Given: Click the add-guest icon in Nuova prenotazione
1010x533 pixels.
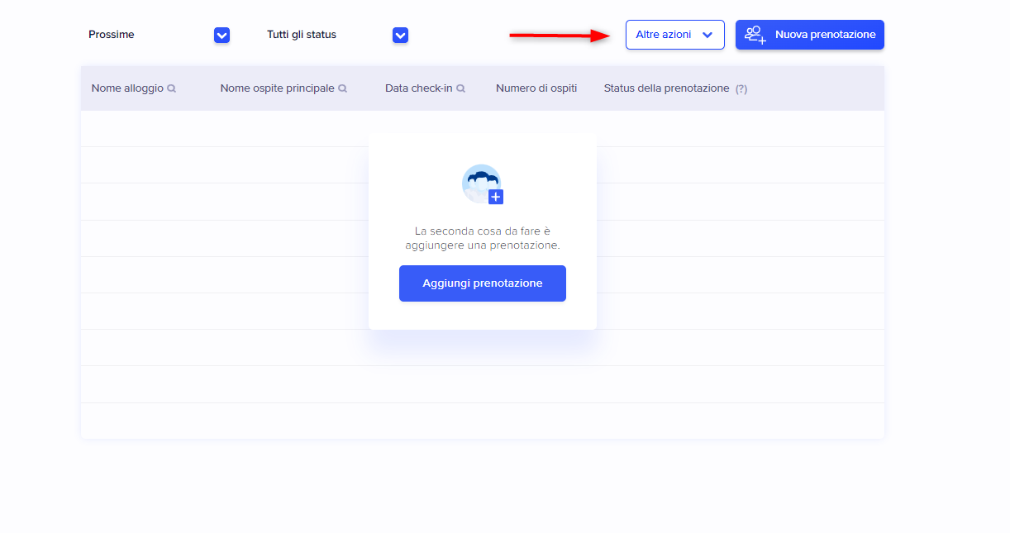Looking at the screenshot, I should tap(755, 35).
